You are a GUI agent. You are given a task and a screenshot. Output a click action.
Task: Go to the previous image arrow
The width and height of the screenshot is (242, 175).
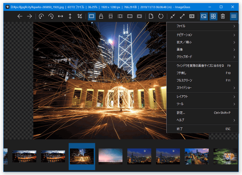(x=20, y=16)
